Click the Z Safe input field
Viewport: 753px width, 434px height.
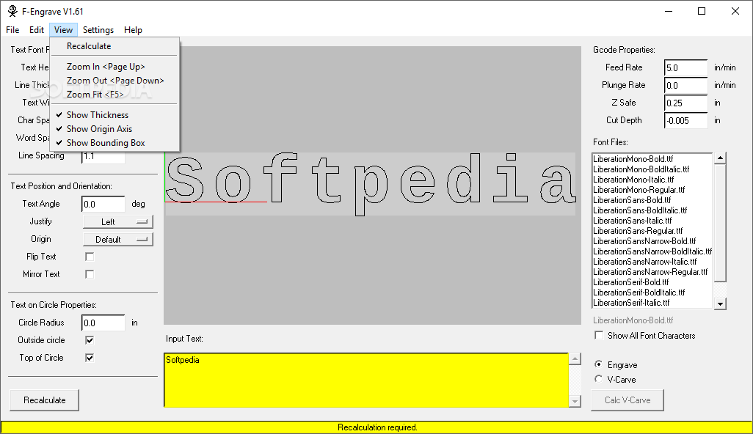(x=685, y=103)
